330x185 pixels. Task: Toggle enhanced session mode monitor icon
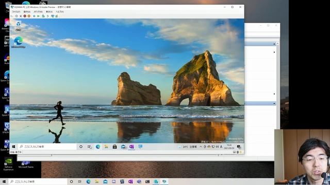pos(53,16)
